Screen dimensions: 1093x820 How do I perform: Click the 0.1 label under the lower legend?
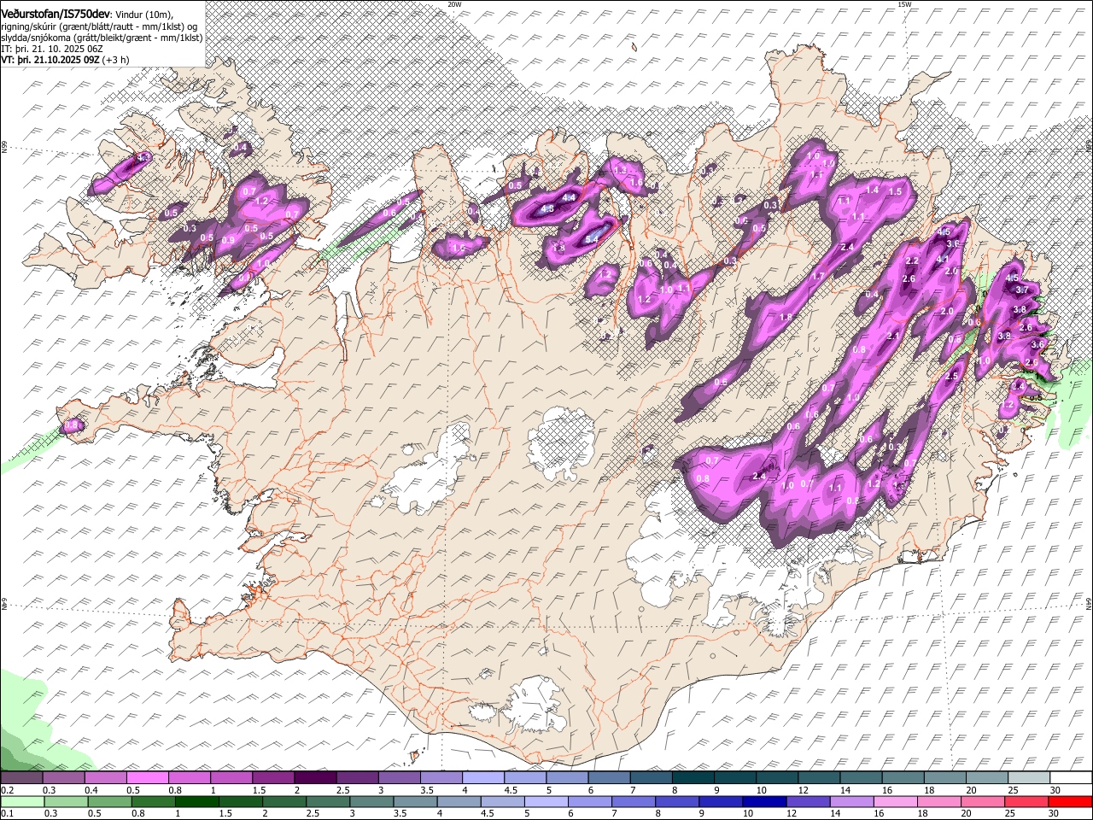[8, 814]
